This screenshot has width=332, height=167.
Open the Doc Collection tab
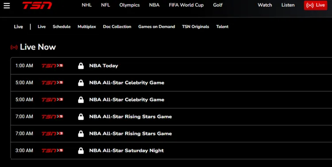tap(117, 27)
